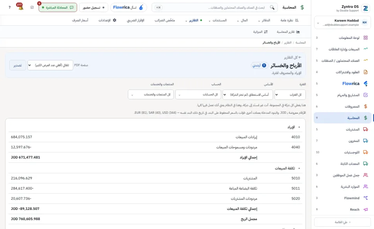Open the كل الحسابات dropdown
This screenshot has height=229, width=374.
click(198, 95)
